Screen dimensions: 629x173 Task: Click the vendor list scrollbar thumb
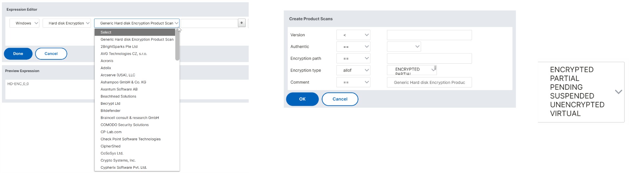click(177, 45)
